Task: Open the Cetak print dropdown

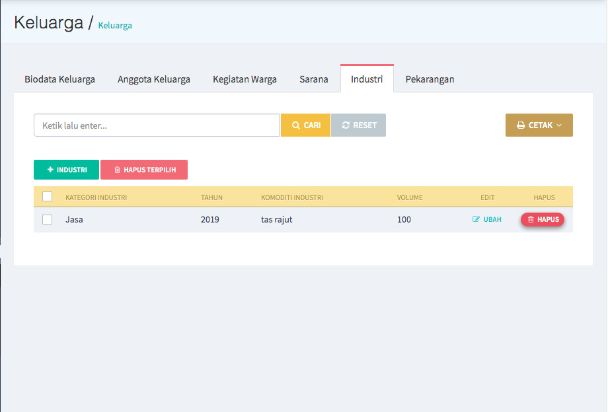Action: pyautogui.click(x=539, y=125)
